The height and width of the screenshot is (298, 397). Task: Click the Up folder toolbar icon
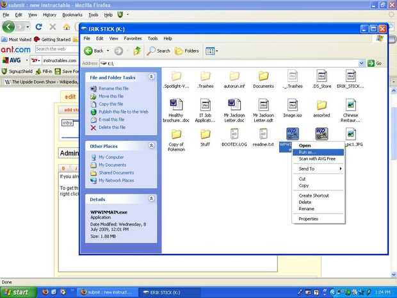click(x=137, y=51)
